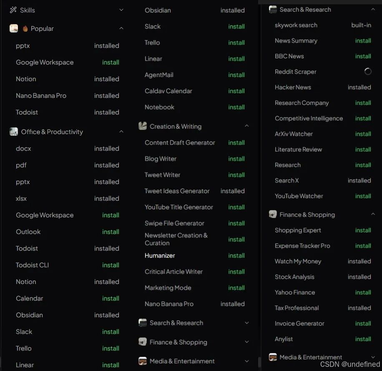
Task: Click the Creation & Writing category icon
Action: point(143,126)
